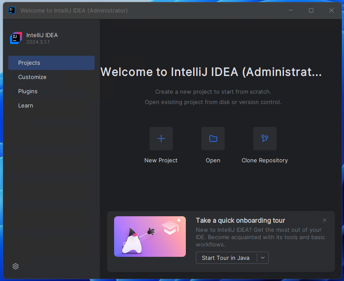Start the Tour in Java
Image resolution: width=344 pixels, height=281 pixels.
226,258
